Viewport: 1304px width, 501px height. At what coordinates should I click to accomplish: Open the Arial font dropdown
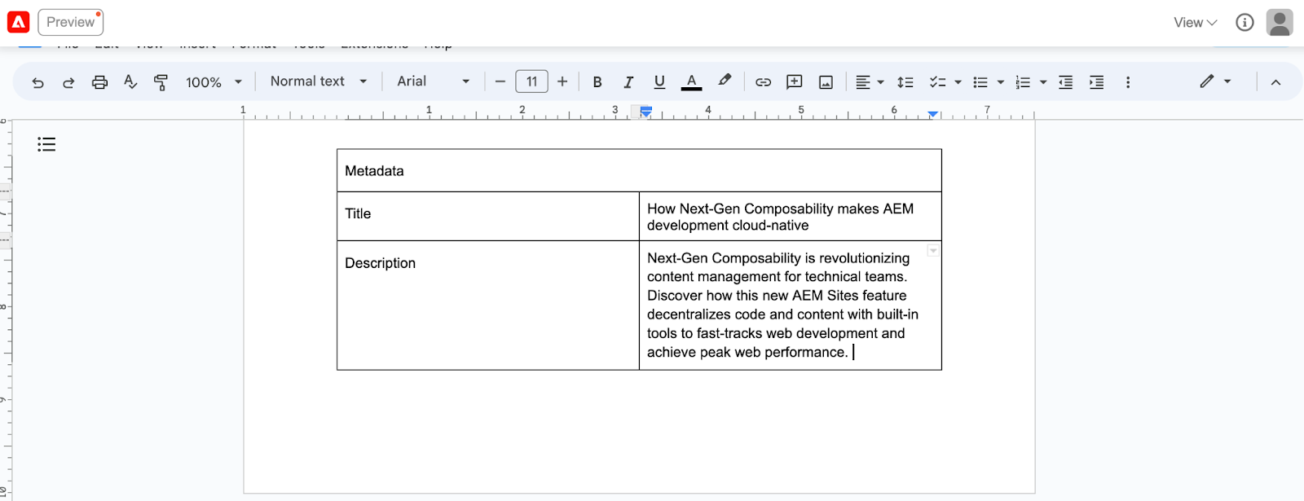click(x=433, y=81)
